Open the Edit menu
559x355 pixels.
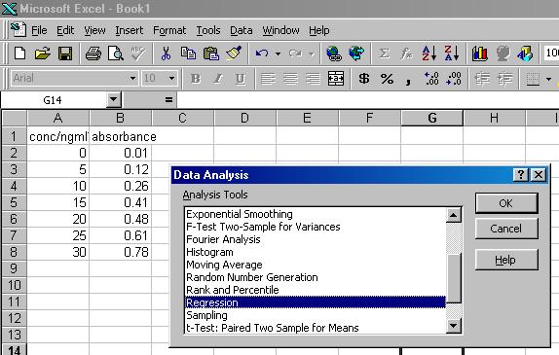coord(65,30)
